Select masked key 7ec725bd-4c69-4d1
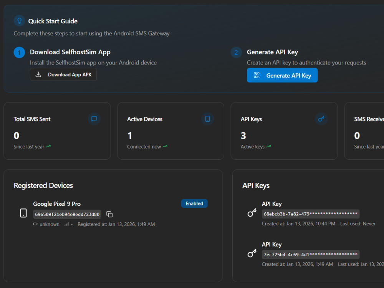Viewport: 384px width, 288px height. (311, 255)
